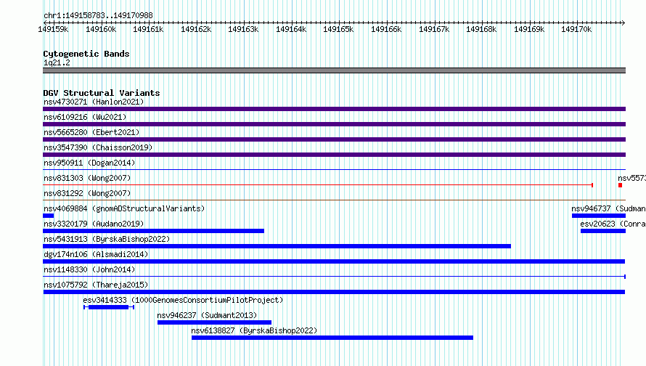The height and width of the screenshot is (366, 646).
Task: Open the esv3414333 (1000GenomesConsortiumPilotProject) label
Action: tap(183, 300)
